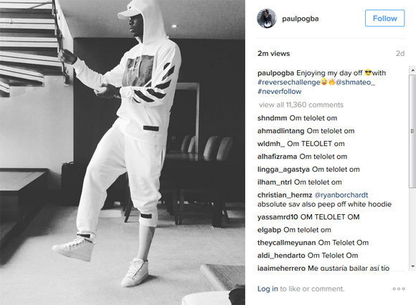Open commenter shndmm's profile
Viewport: 416px width, 305px height.
[273, 118]
